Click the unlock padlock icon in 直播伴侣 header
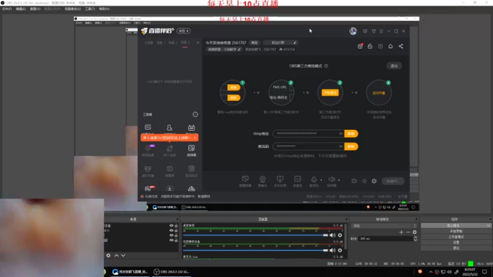493x277 pixels. (x=370, y=46)
